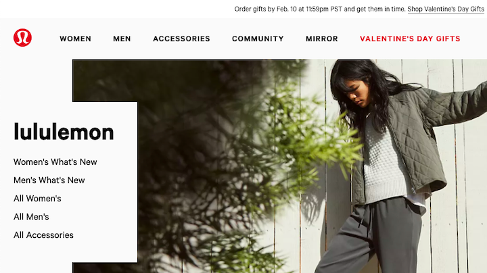Image resolution: width=487 pixels, height=273 pixels.
Task: Click the red lululemon logo icon
Action: (x=22, y=38)
